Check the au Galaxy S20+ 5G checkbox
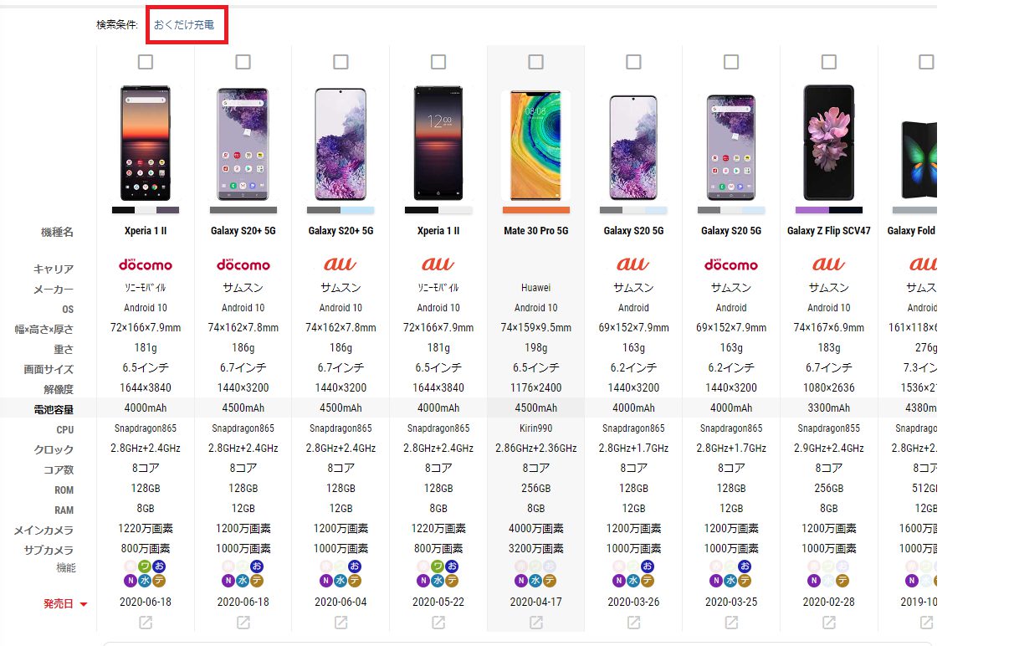The image size is (1014, 646). click(341, 62)
